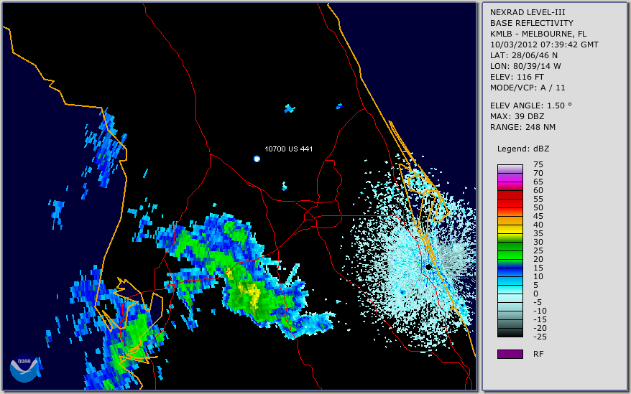This screenshot has width=631, height=394.
Task: Click the 'Legend: dBZ' heading
Action: point(523,149)
